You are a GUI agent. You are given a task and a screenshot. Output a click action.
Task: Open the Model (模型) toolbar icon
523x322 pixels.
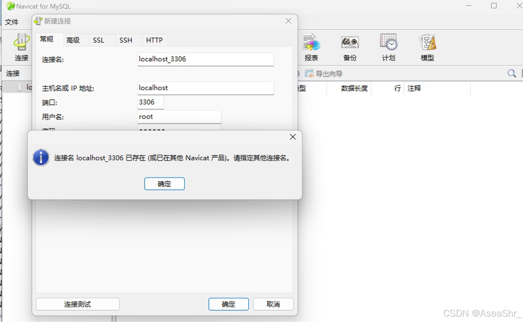[427, 47]
